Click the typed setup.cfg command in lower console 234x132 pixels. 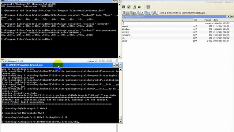coord(71,122)
